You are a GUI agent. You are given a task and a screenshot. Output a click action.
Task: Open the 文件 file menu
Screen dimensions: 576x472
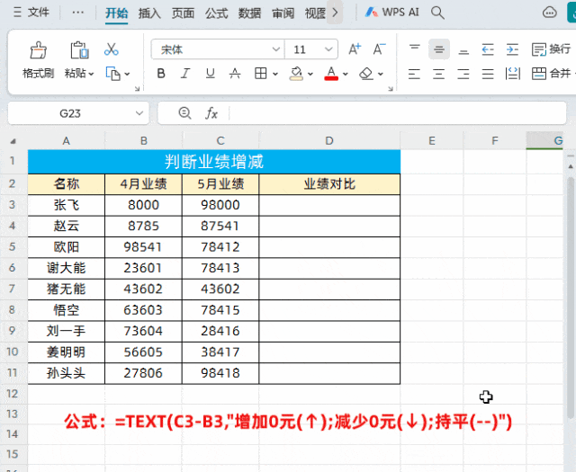31,13
